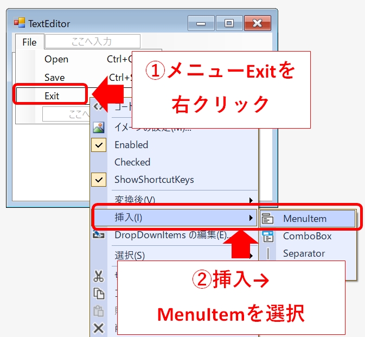Click the Separator line icon
365x337 pixels.
pyautogui.click(x=268, y=253)
